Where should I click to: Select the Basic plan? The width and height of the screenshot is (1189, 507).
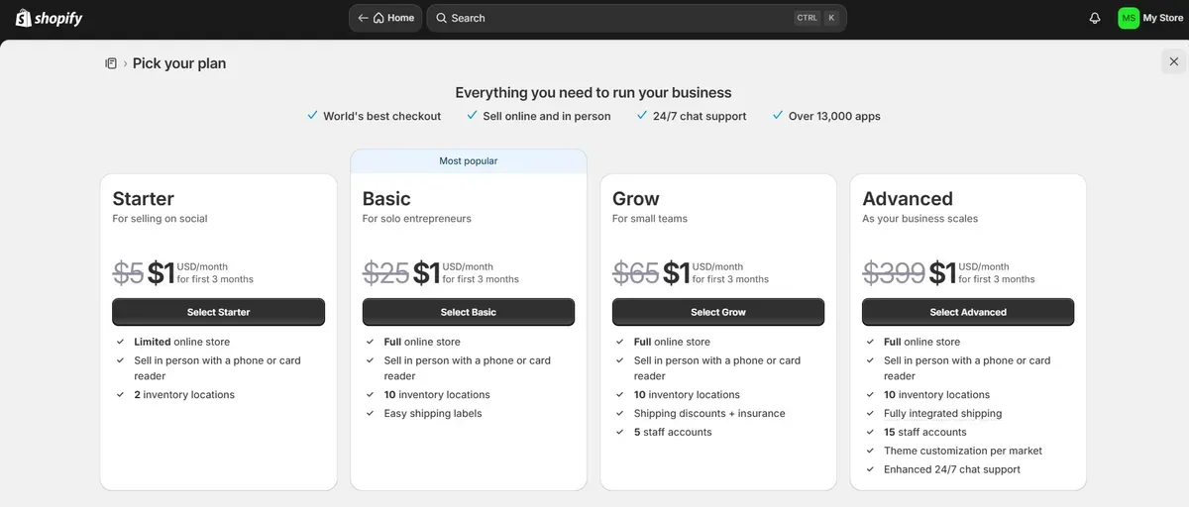tap(469, 312)
